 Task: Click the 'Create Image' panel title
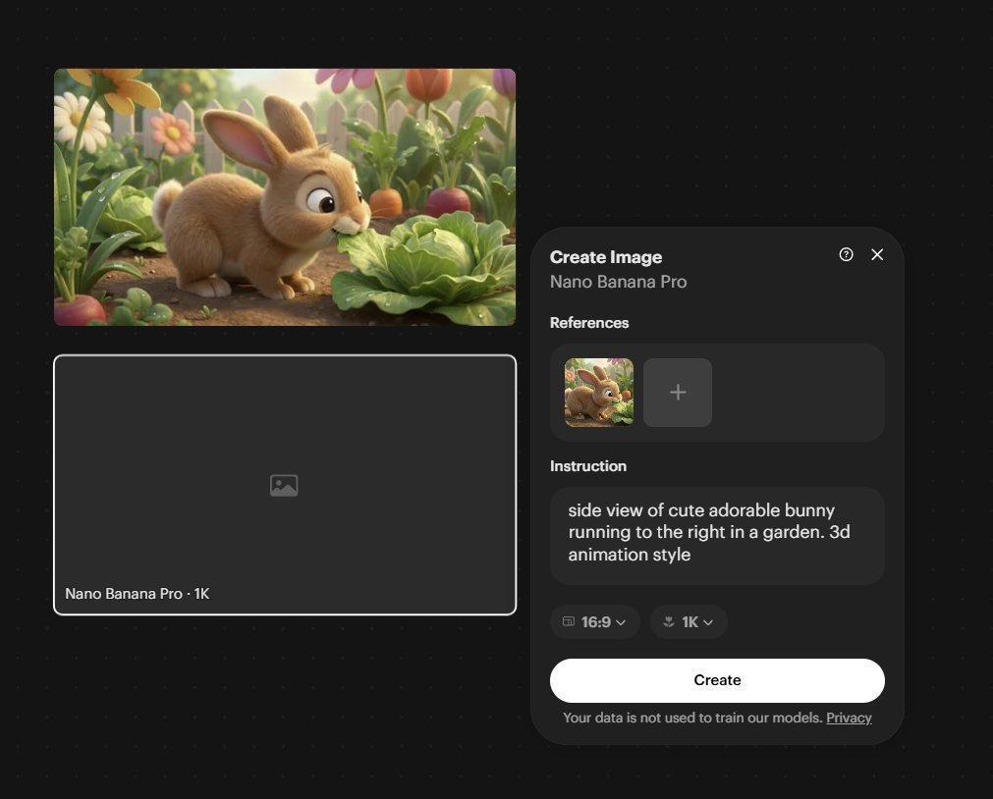tap(606, 257)
